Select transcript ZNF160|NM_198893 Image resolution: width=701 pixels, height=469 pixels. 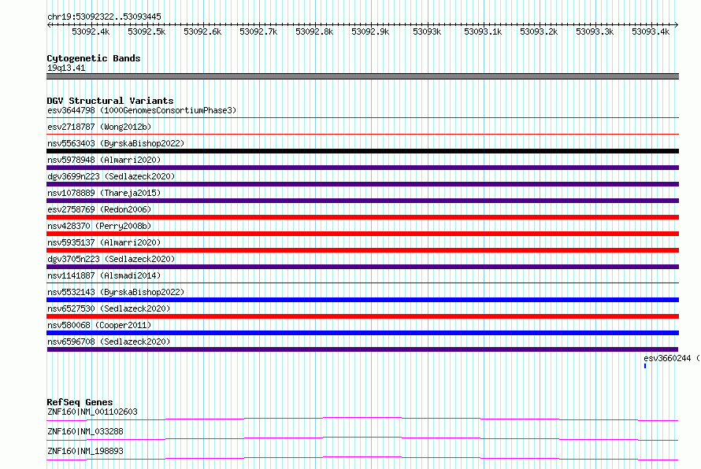(85, 451)
